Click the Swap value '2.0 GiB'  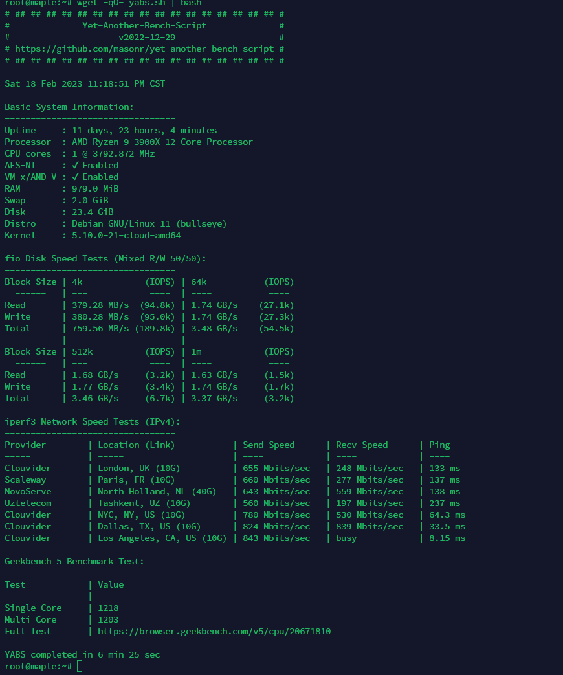pyautogui.click(x=90, y=200)
